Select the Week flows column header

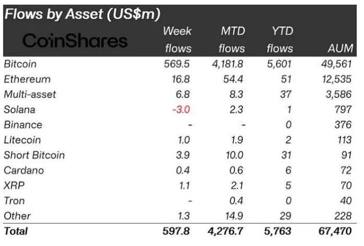pos(178,40)
